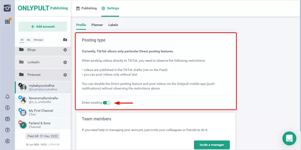Open LinkedIn folder settings gear
This screenshot has width=301, height=150.
tap(65, 62)
